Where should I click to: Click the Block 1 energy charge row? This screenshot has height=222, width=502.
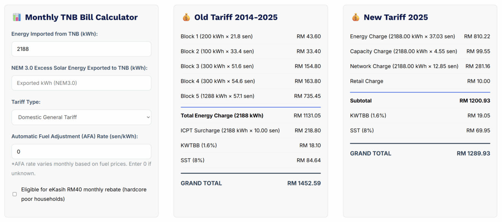click(x=251, y=36)
